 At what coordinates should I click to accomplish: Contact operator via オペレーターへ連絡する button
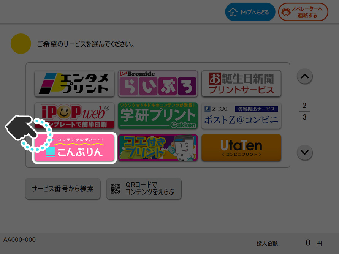[303, 12]
